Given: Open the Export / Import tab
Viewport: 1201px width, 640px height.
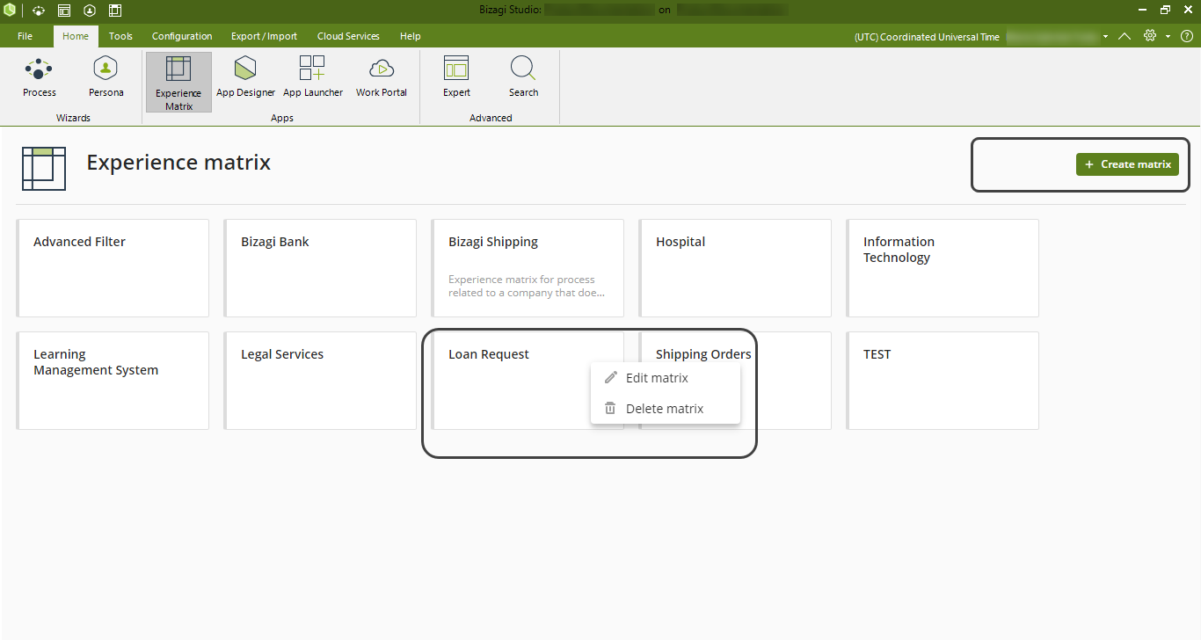Looking at the screenshot, I should tap(264, 36).
